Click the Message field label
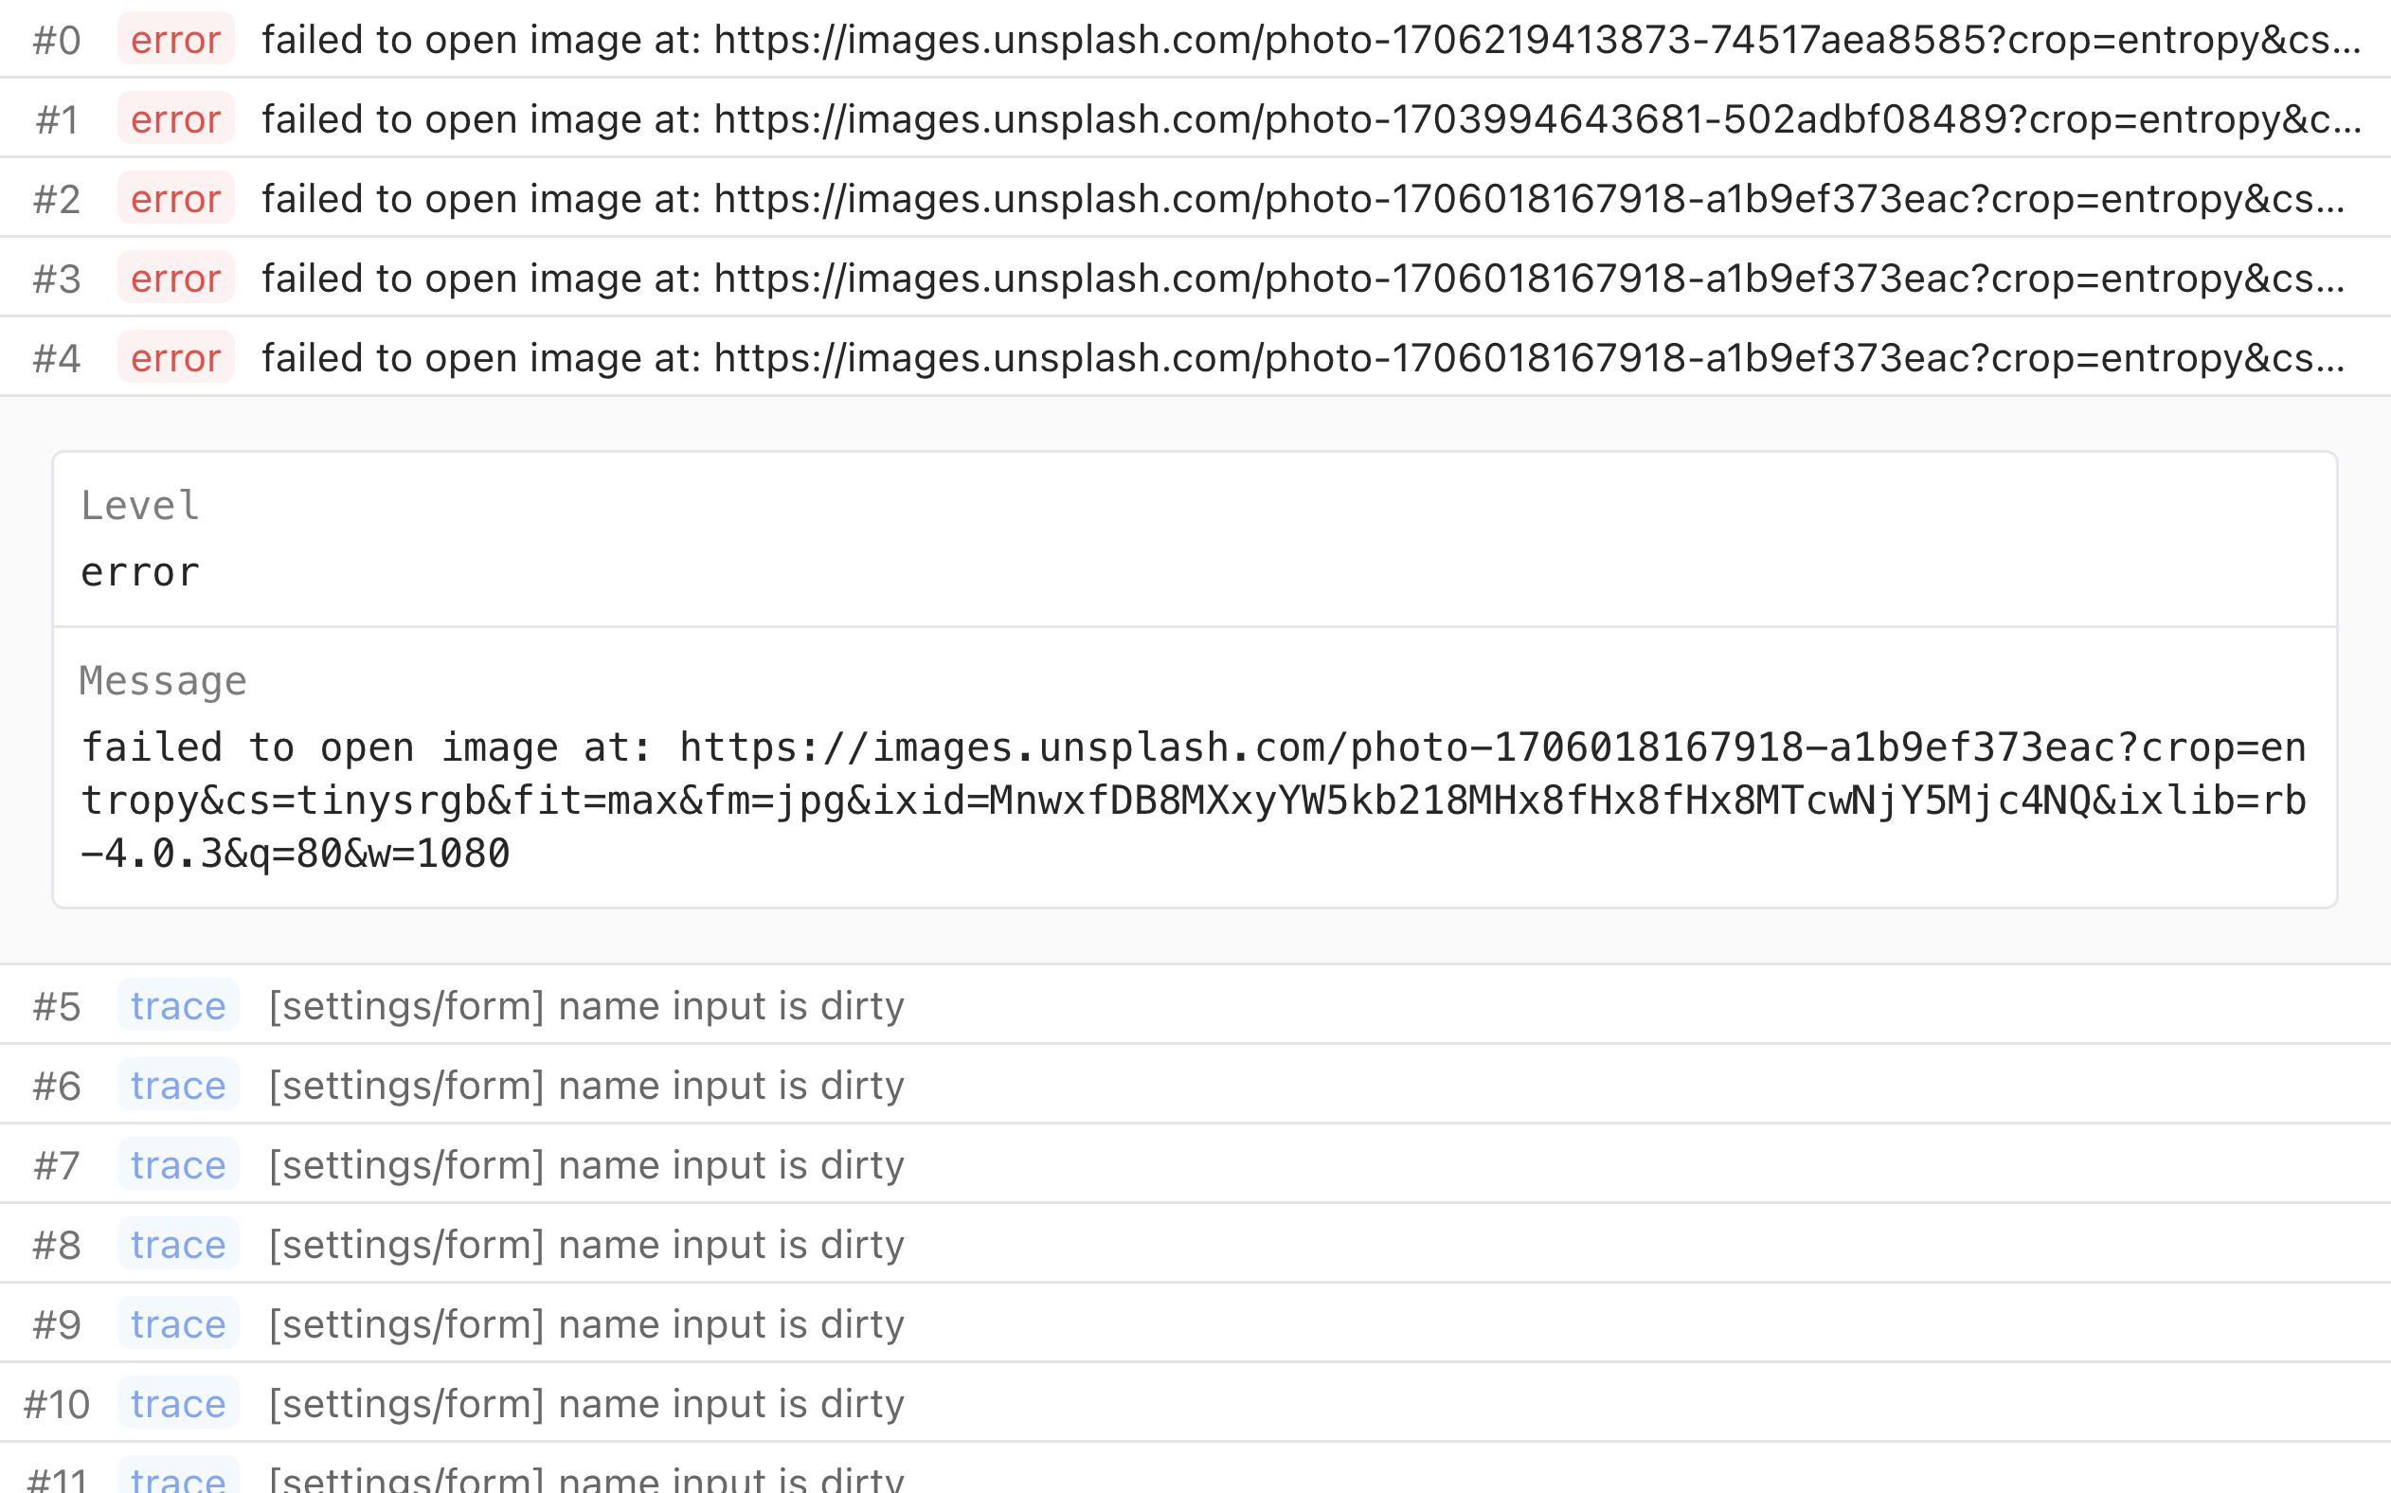Viewport: 2391px width, 1493px height. pos(163,681)
